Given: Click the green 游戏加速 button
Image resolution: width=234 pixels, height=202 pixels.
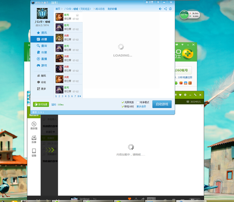Looking at the screenshot, I should point(41,104).
